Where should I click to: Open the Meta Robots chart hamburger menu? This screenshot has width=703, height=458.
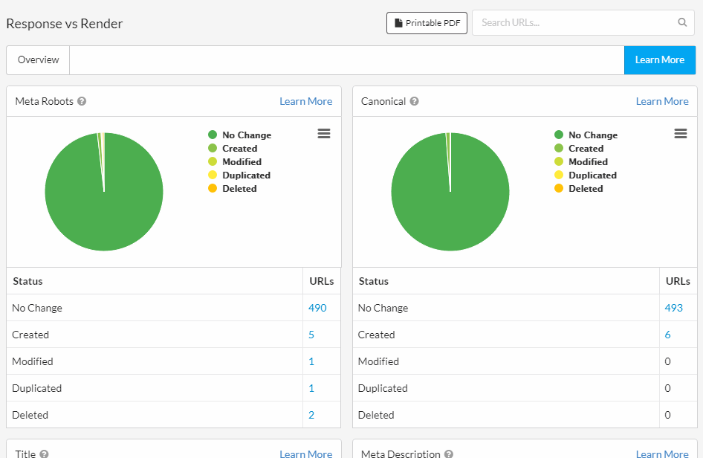(x=324, y=133)
